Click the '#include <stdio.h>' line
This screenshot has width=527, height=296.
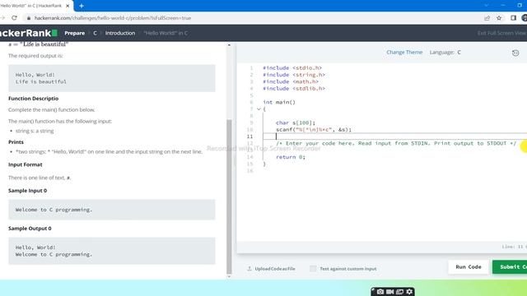click(292, 67)
